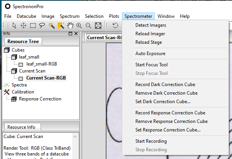232x159 pixels.
Task: Select the Cubes tree node label
Action: click(x=18, y=50)
